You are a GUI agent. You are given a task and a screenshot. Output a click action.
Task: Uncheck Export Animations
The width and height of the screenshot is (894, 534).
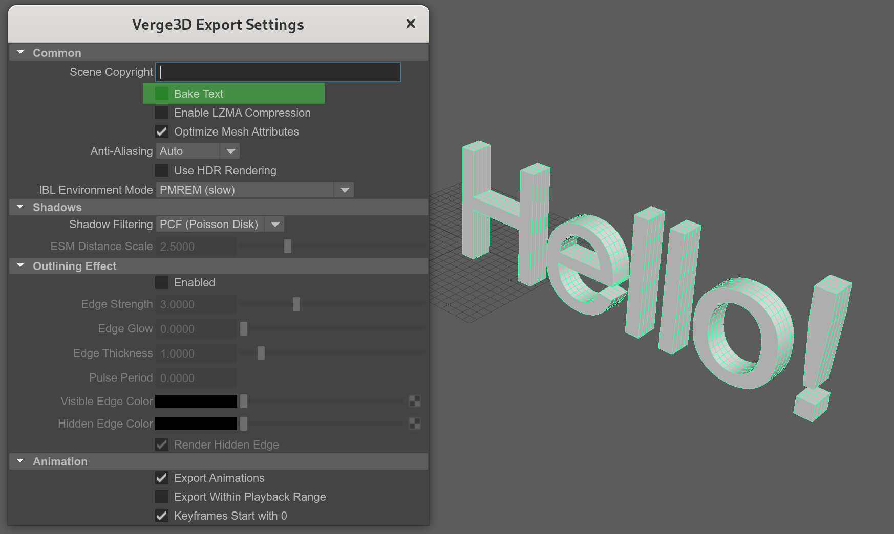click(x=162, y=478)
